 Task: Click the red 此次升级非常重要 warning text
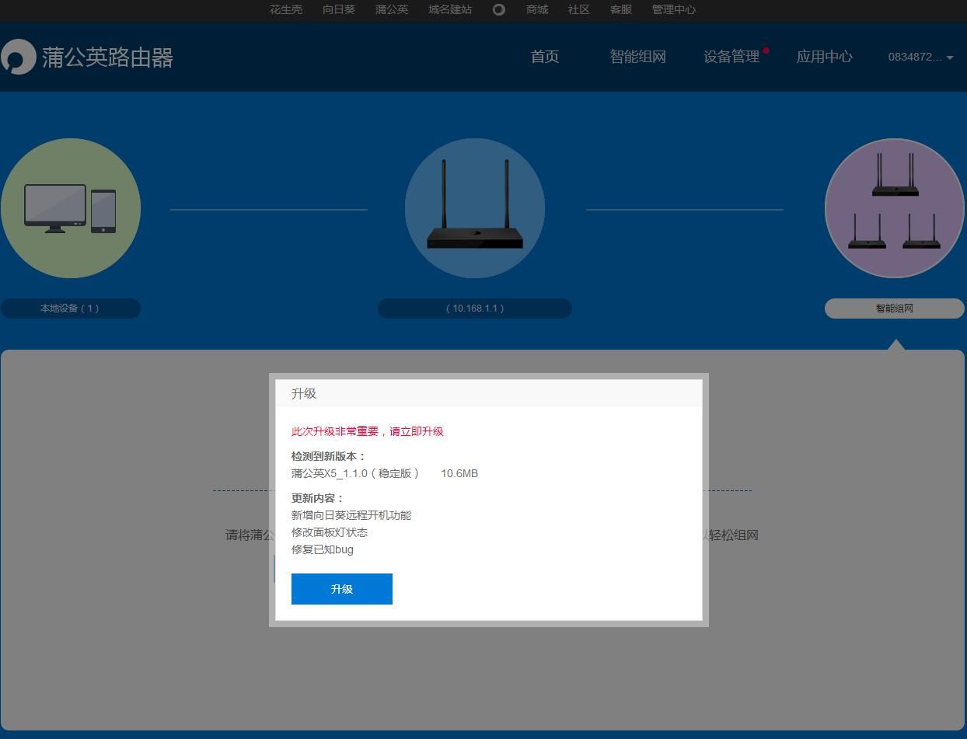[x=368, y=431]
